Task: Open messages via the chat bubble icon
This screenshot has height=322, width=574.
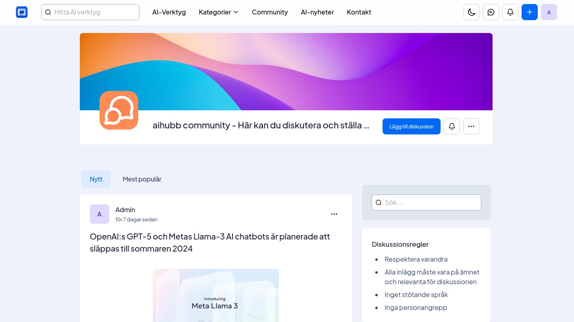Action: click(491, 12)
